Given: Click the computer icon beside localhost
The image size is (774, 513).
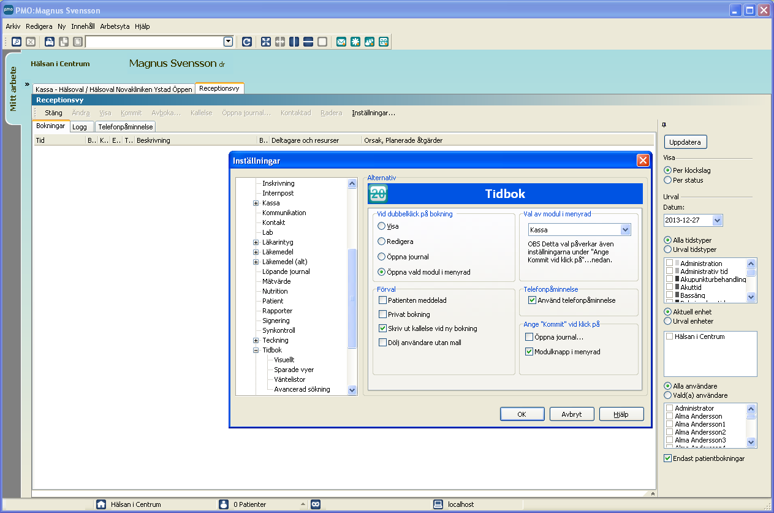Looking at the screenshot, I should click(438, 504).
